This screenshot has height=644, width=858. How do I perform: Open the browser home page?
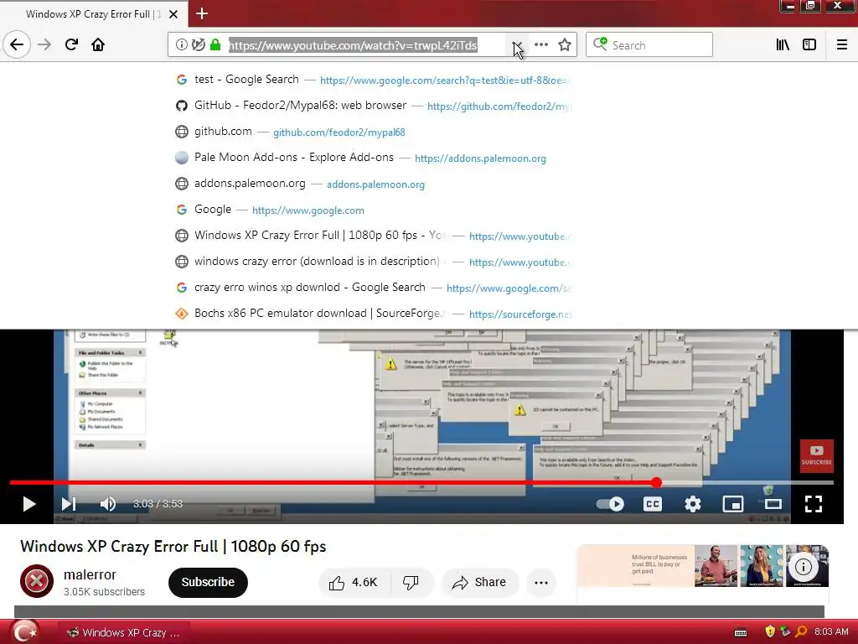pos(98,44)
